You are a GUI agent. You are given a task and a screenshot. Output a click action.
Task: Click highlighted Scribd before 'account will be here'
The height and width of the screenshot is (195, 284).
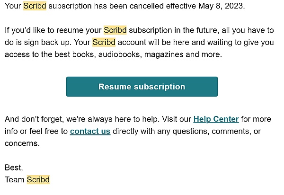tap(104, 42)
